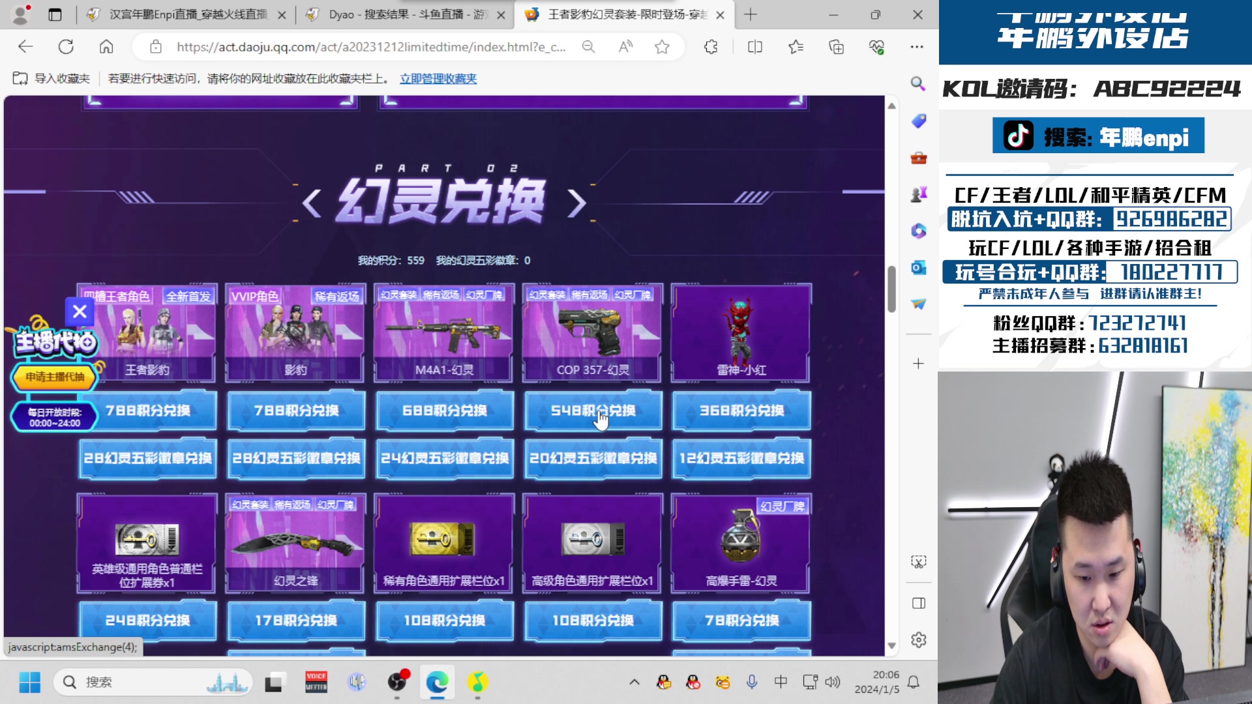The width and height of the screenshot is (1252, 704).
Task: Toggle sidebar panel layout icon
Action: click(918, 603)
